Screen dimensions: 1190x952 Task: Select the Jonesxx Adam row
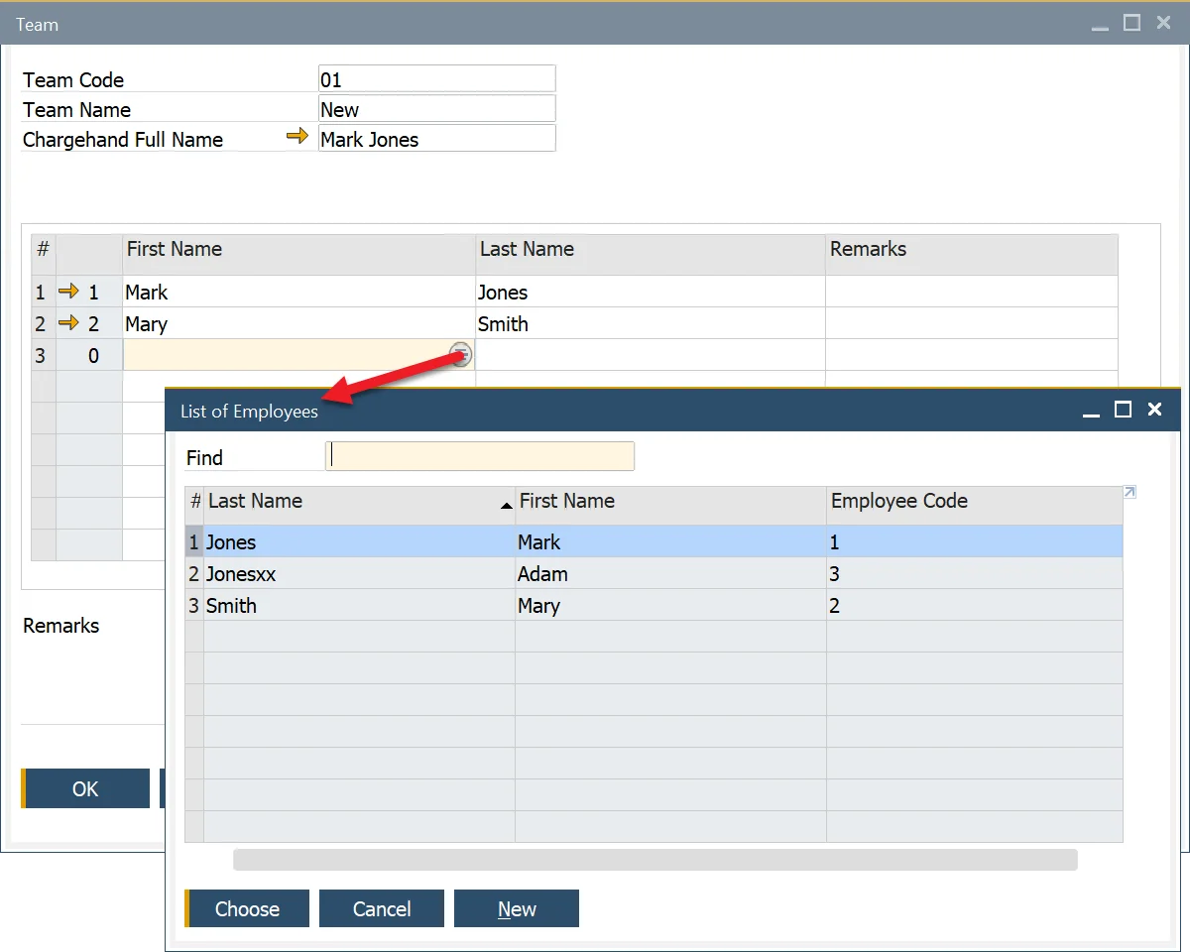point(654,574)
